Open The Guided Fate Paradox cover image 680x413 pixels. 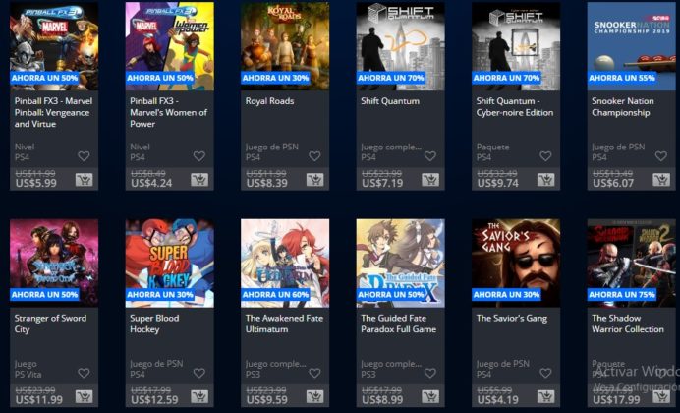point(400,263)
